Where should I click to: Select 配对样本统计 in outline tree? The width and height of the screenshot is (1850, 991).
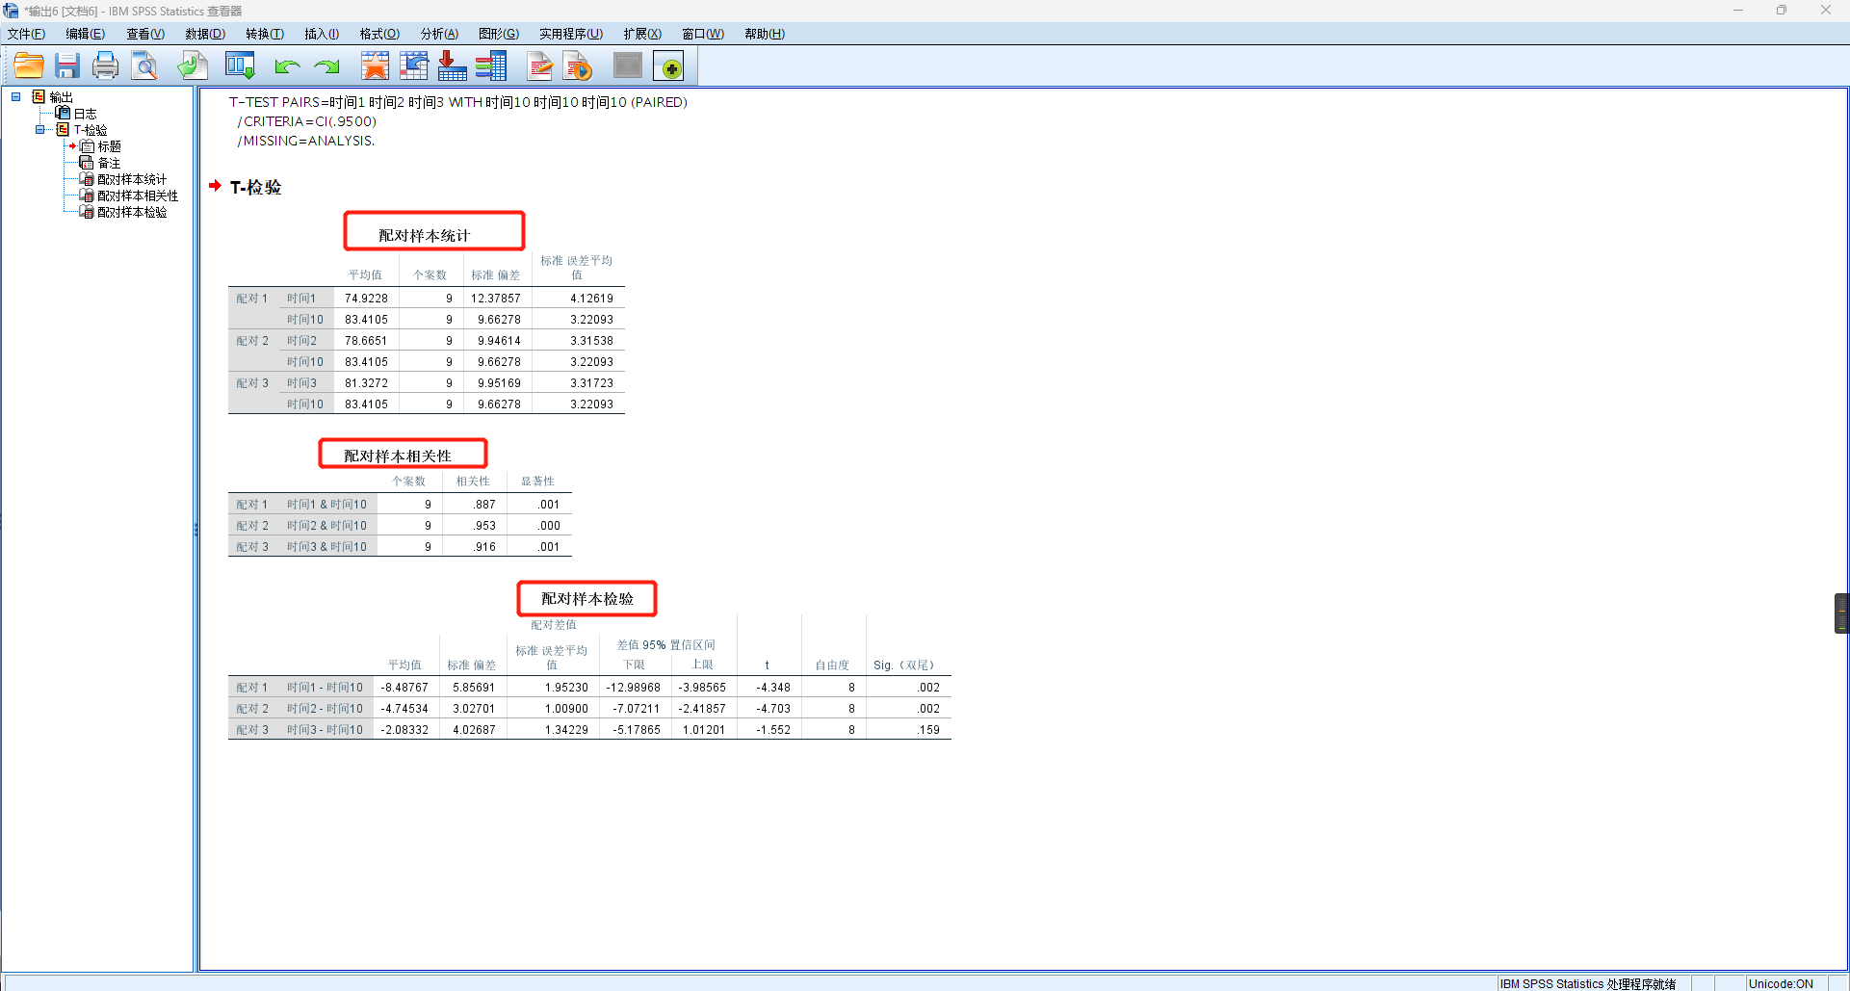(x=132, y=179)
